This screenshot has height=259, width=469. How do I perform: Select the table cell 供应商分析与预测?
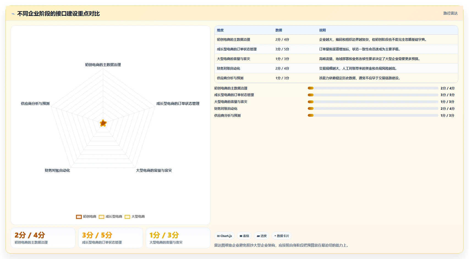tap(230, 78)
